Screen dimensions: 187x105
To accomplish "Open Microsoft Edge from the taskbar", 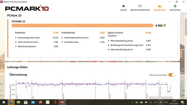I will 11,102.
